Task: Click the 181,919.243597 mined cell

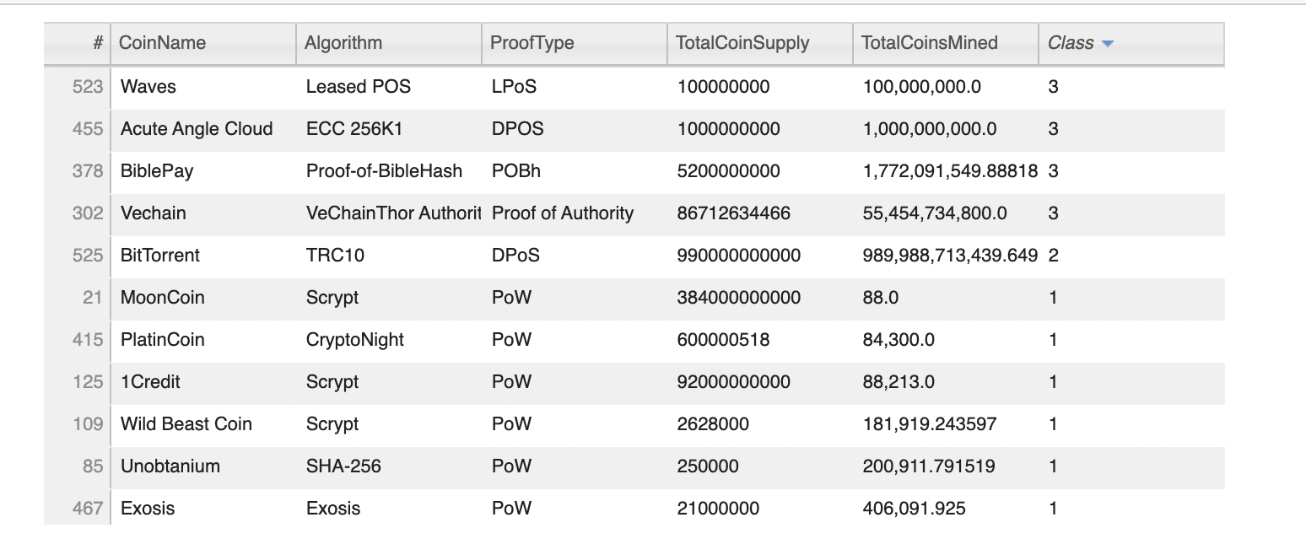Action: [946, 424]
